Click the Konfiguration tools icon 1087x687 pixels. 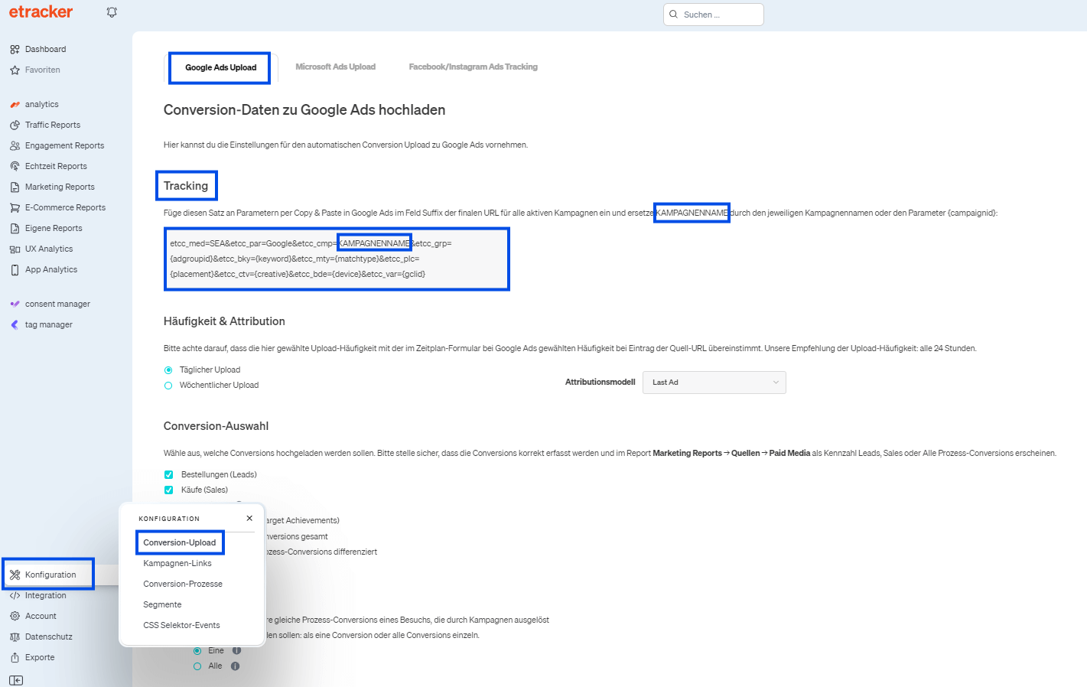coord(15,575)
